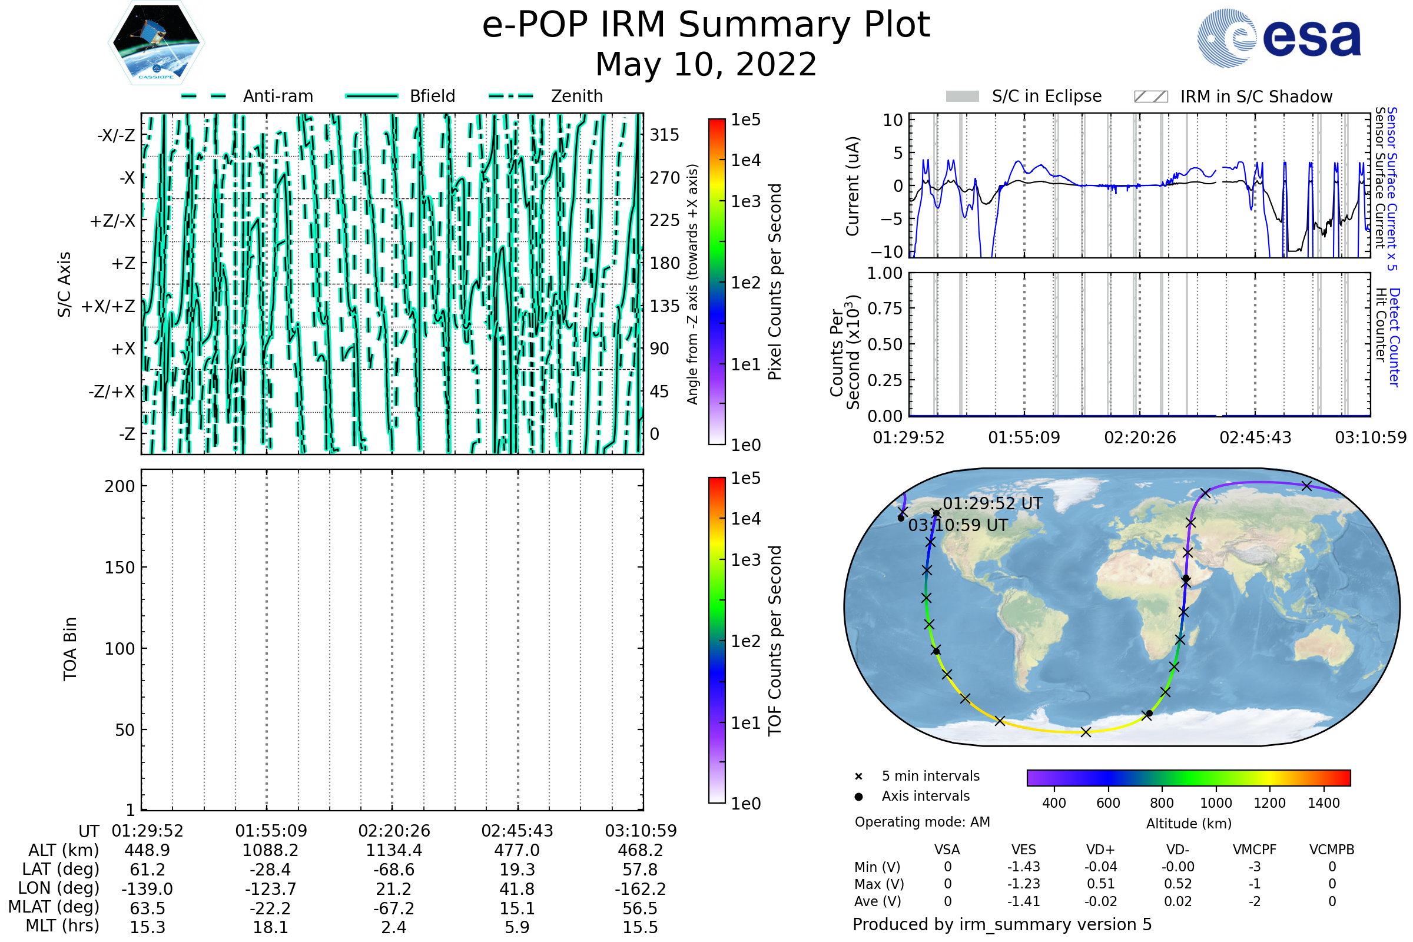The image size is (1413, 942).
Task: Click the 5 min intervals cross marker
Action: point(858,777)
